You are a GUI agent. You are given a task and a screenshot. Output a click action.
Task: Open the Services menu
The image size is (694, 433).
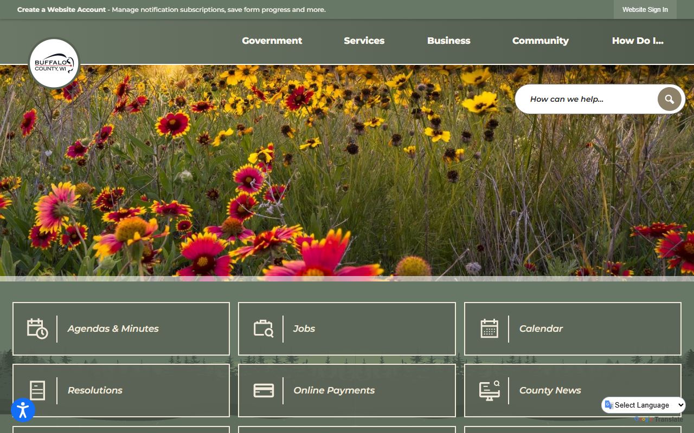point(364,41)
